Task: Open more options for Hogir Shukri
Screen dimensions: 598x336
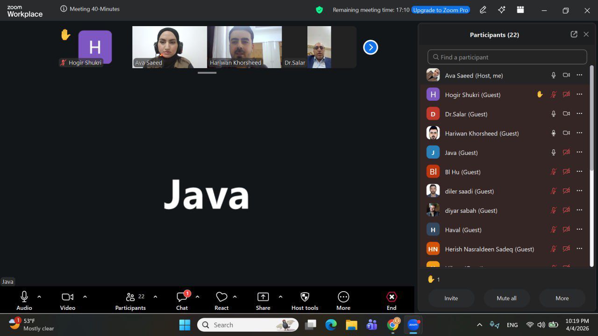Action: click(579, 94)
